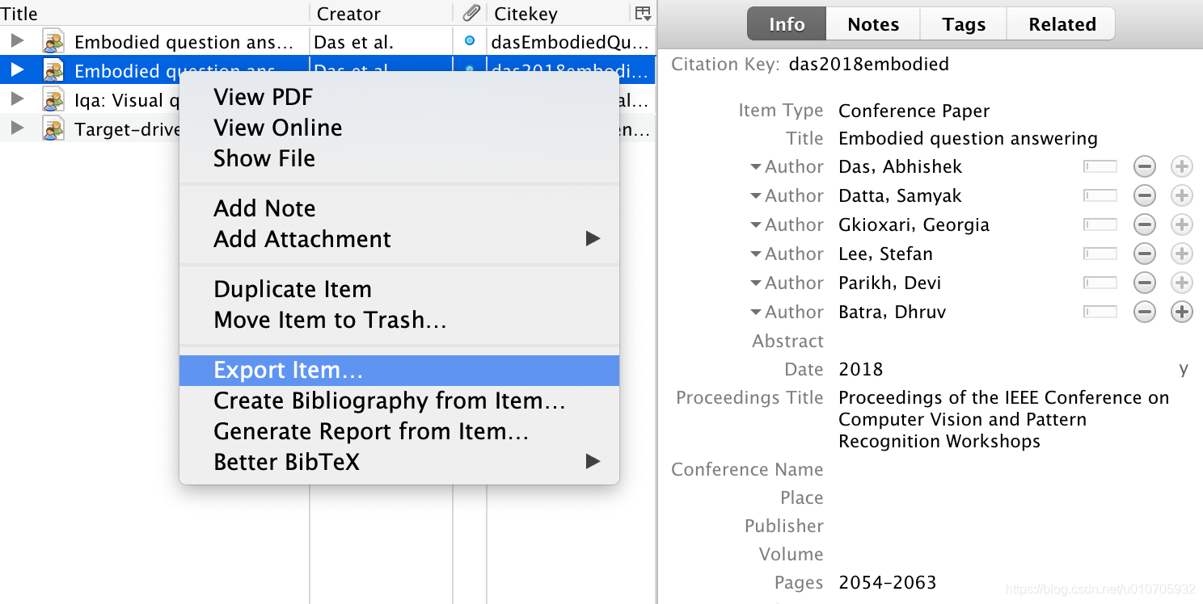Toggle name field mode for Lee, Stefan

1100,254
